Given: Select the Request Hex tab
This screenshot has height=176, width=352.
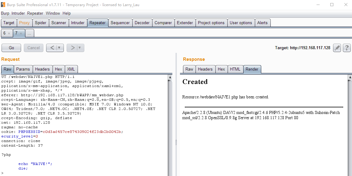Looking at the screenshot, I should click(x=59, y=69).
